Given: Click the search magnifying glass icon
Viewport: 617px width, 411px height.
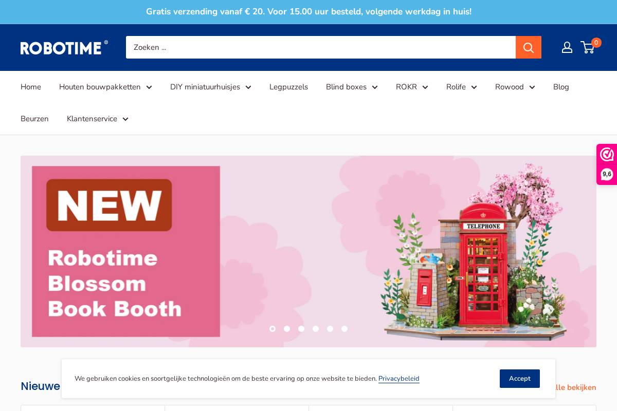Looking at the screenshot, I should pos(529,47).
